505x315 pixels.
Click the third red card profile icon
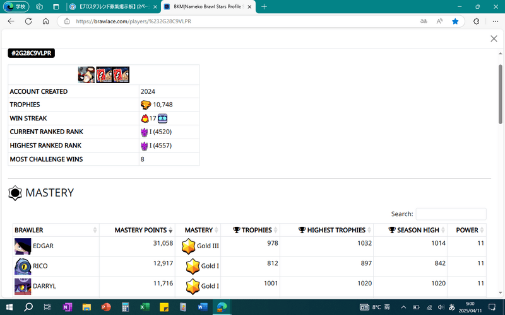tap(121, 74)
